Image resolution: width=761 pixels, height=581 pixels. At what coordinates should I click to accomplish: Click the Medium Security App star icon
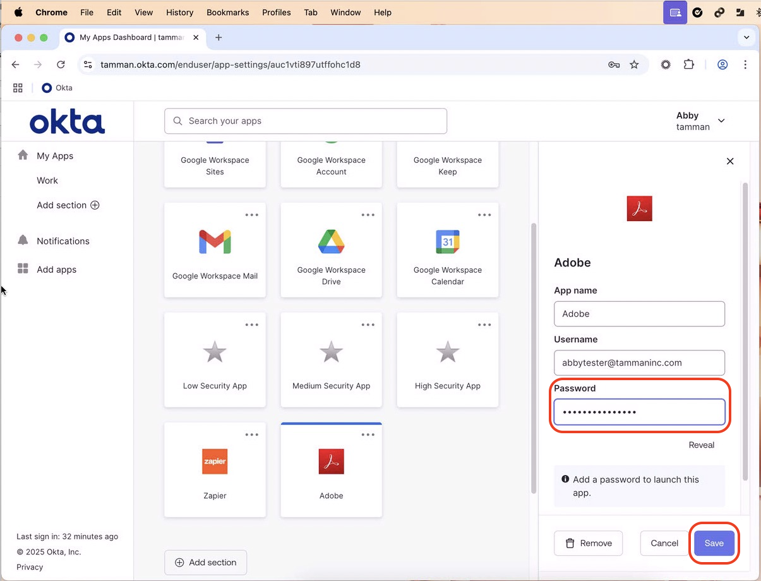[331, 352]
